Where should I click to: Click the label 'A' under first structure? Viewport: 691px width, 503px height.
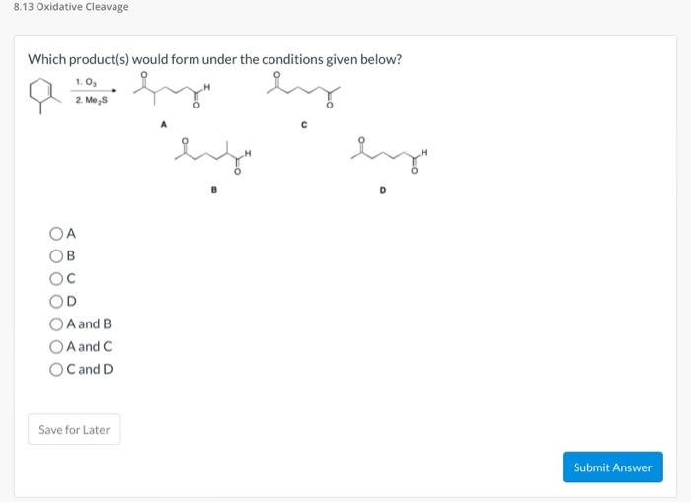coord(164,125)
